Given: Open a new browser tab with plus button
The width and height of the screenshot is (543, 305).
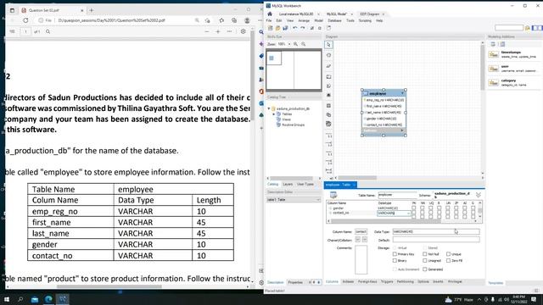Looking at the screenshot, I should click(x=92, y=10).
